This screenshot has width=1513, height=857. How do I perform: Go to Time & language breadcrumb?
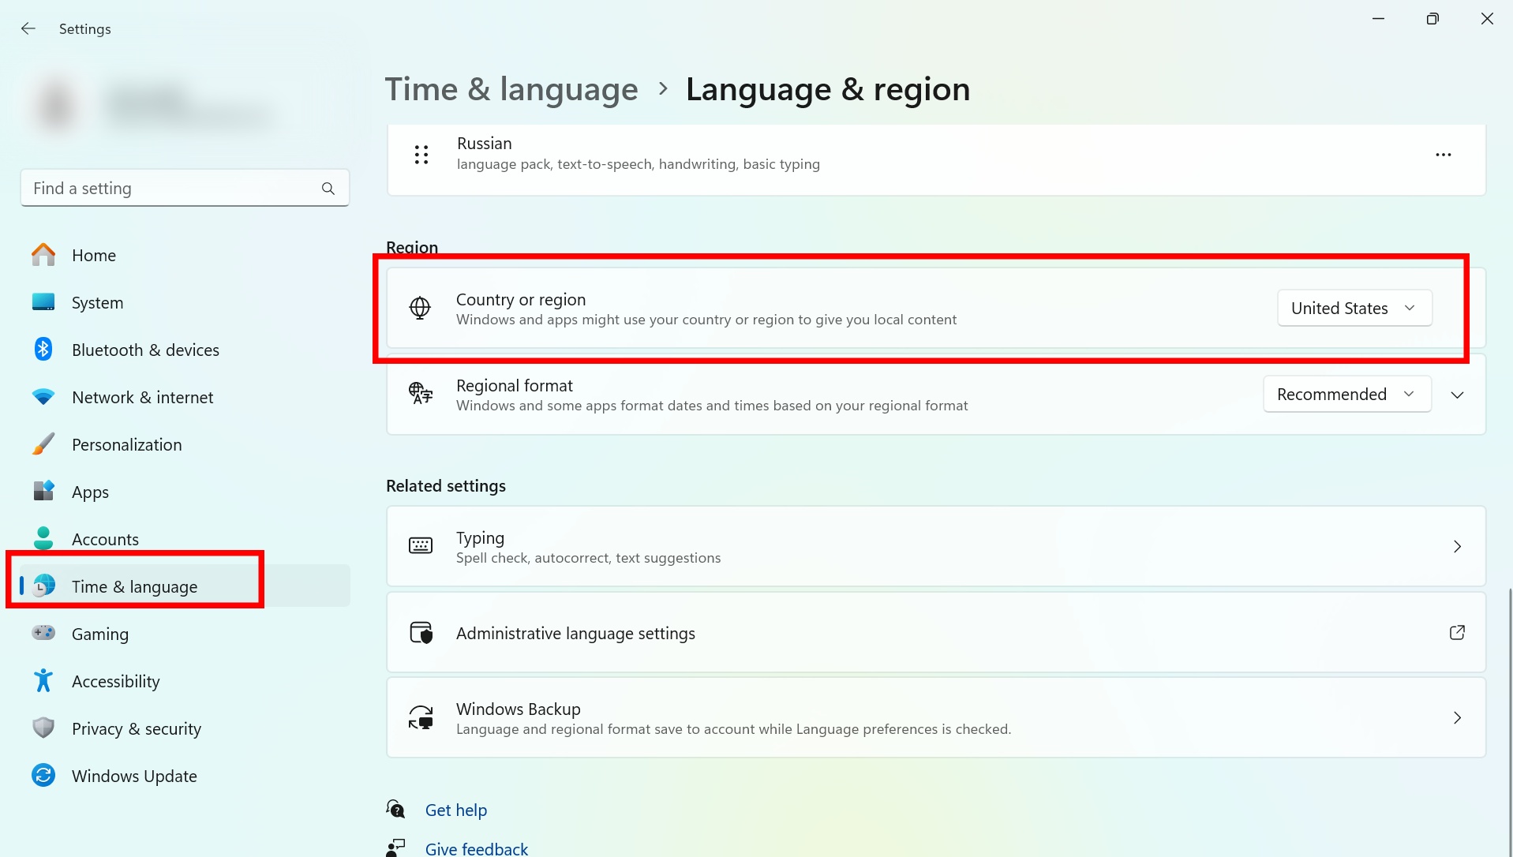coord(511,88)
